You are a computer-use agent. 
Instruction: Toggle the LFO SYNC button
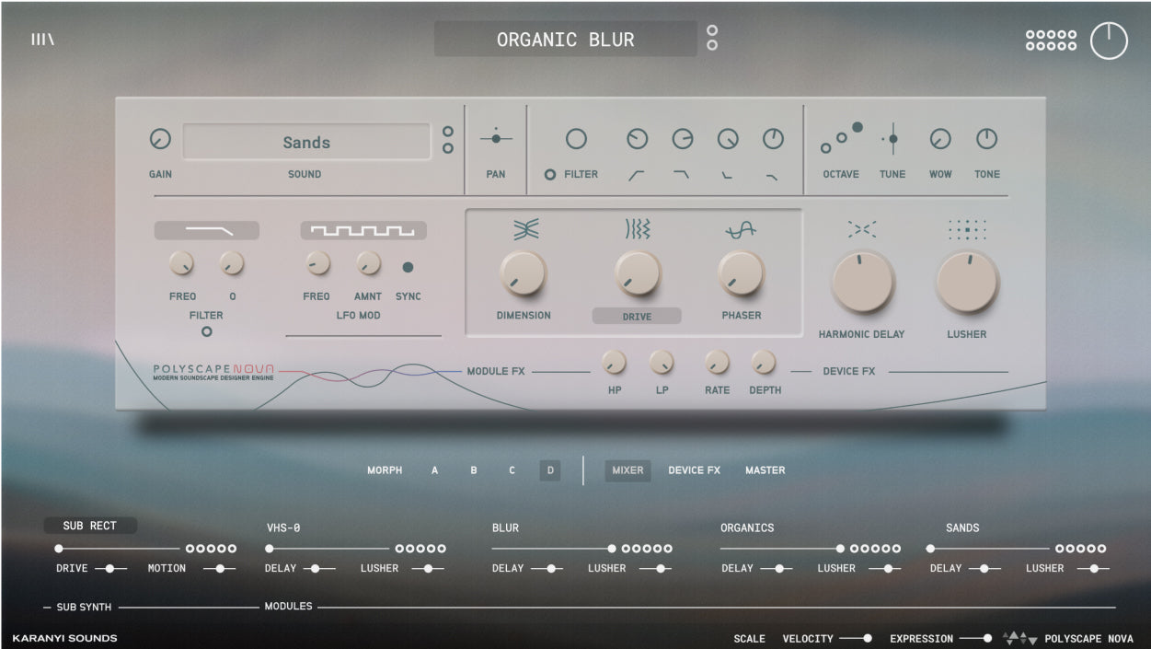click(408, 268)
